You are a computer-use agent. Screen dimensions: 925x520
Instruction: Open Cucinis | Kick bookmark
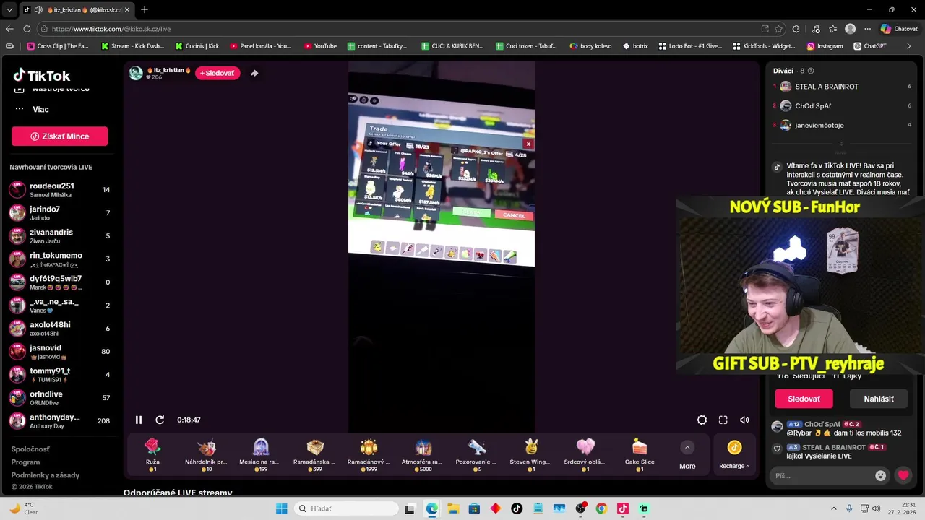(197, 46)
